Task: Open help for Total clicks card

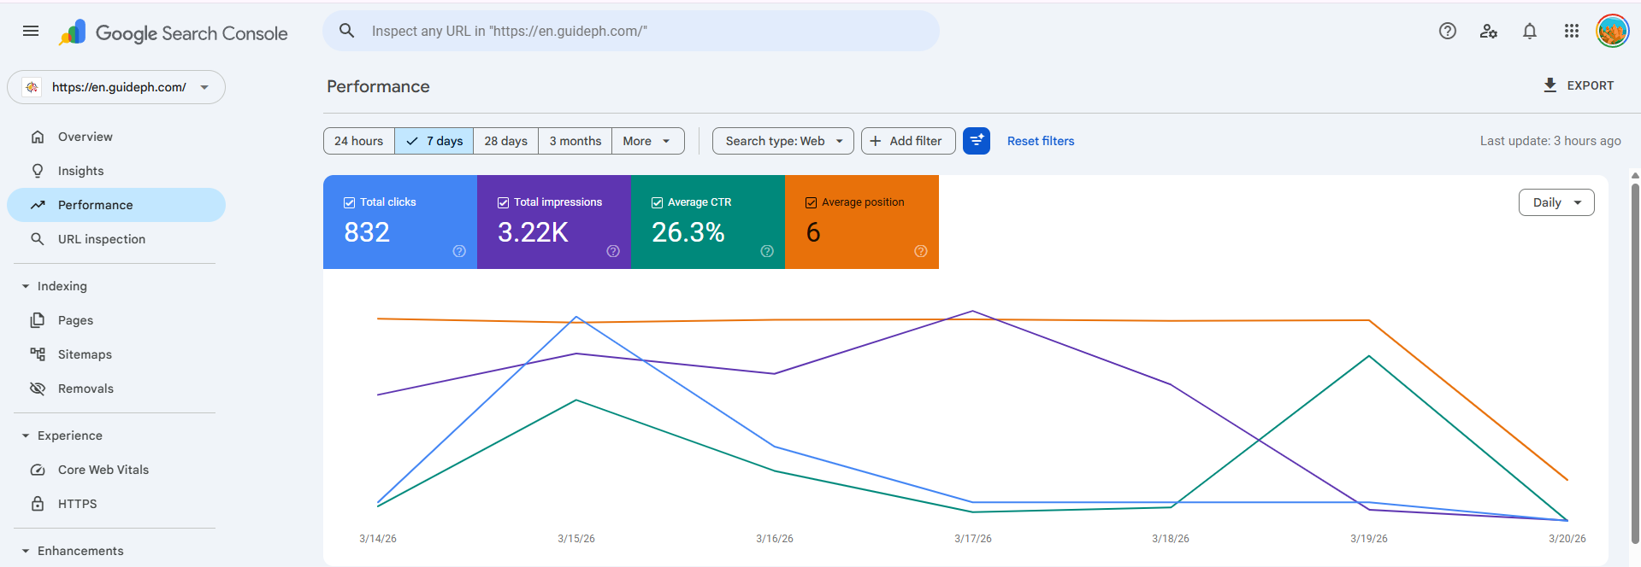Action: tap(459, 251)
